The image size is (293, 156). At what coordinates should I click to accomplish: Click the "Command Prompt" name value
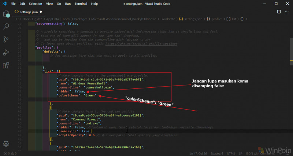point(86,119)
